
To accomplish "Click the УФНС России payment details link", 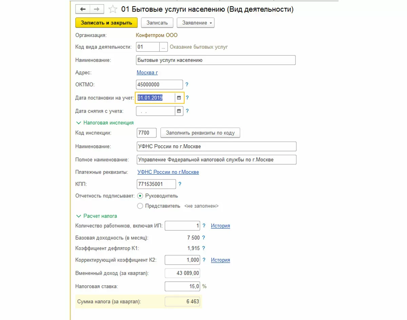I will click(x=168, y=172).
